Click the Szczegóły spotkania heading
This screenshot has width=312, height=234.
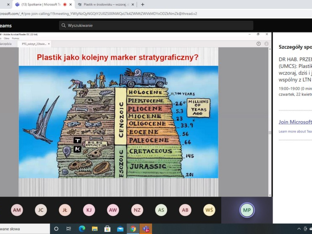click(295, 47)
